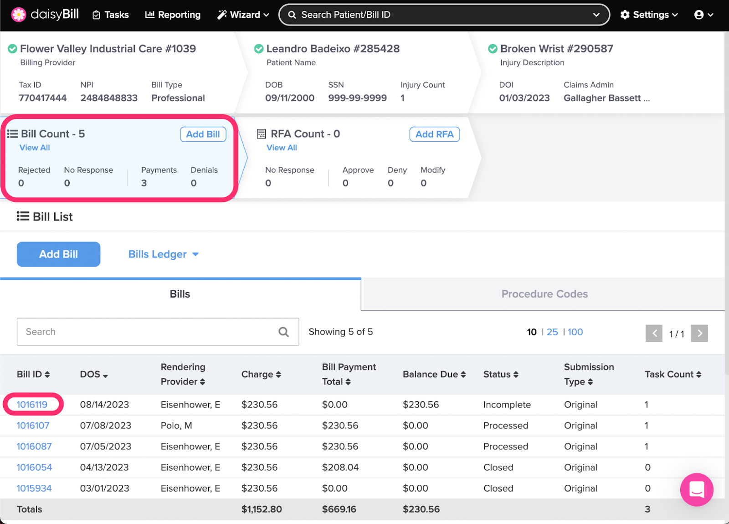Sort bills by Bill ID column arrows
729x524 pixels.
pos(47,375)
